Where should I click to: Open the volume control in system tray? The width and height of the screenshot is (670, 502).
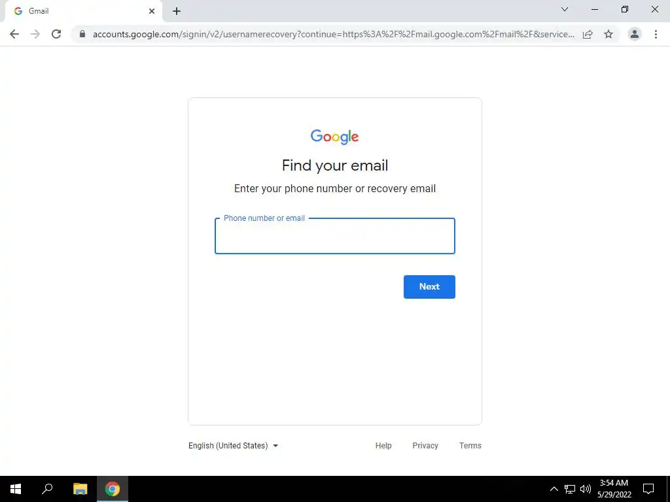tap(586, 489)
